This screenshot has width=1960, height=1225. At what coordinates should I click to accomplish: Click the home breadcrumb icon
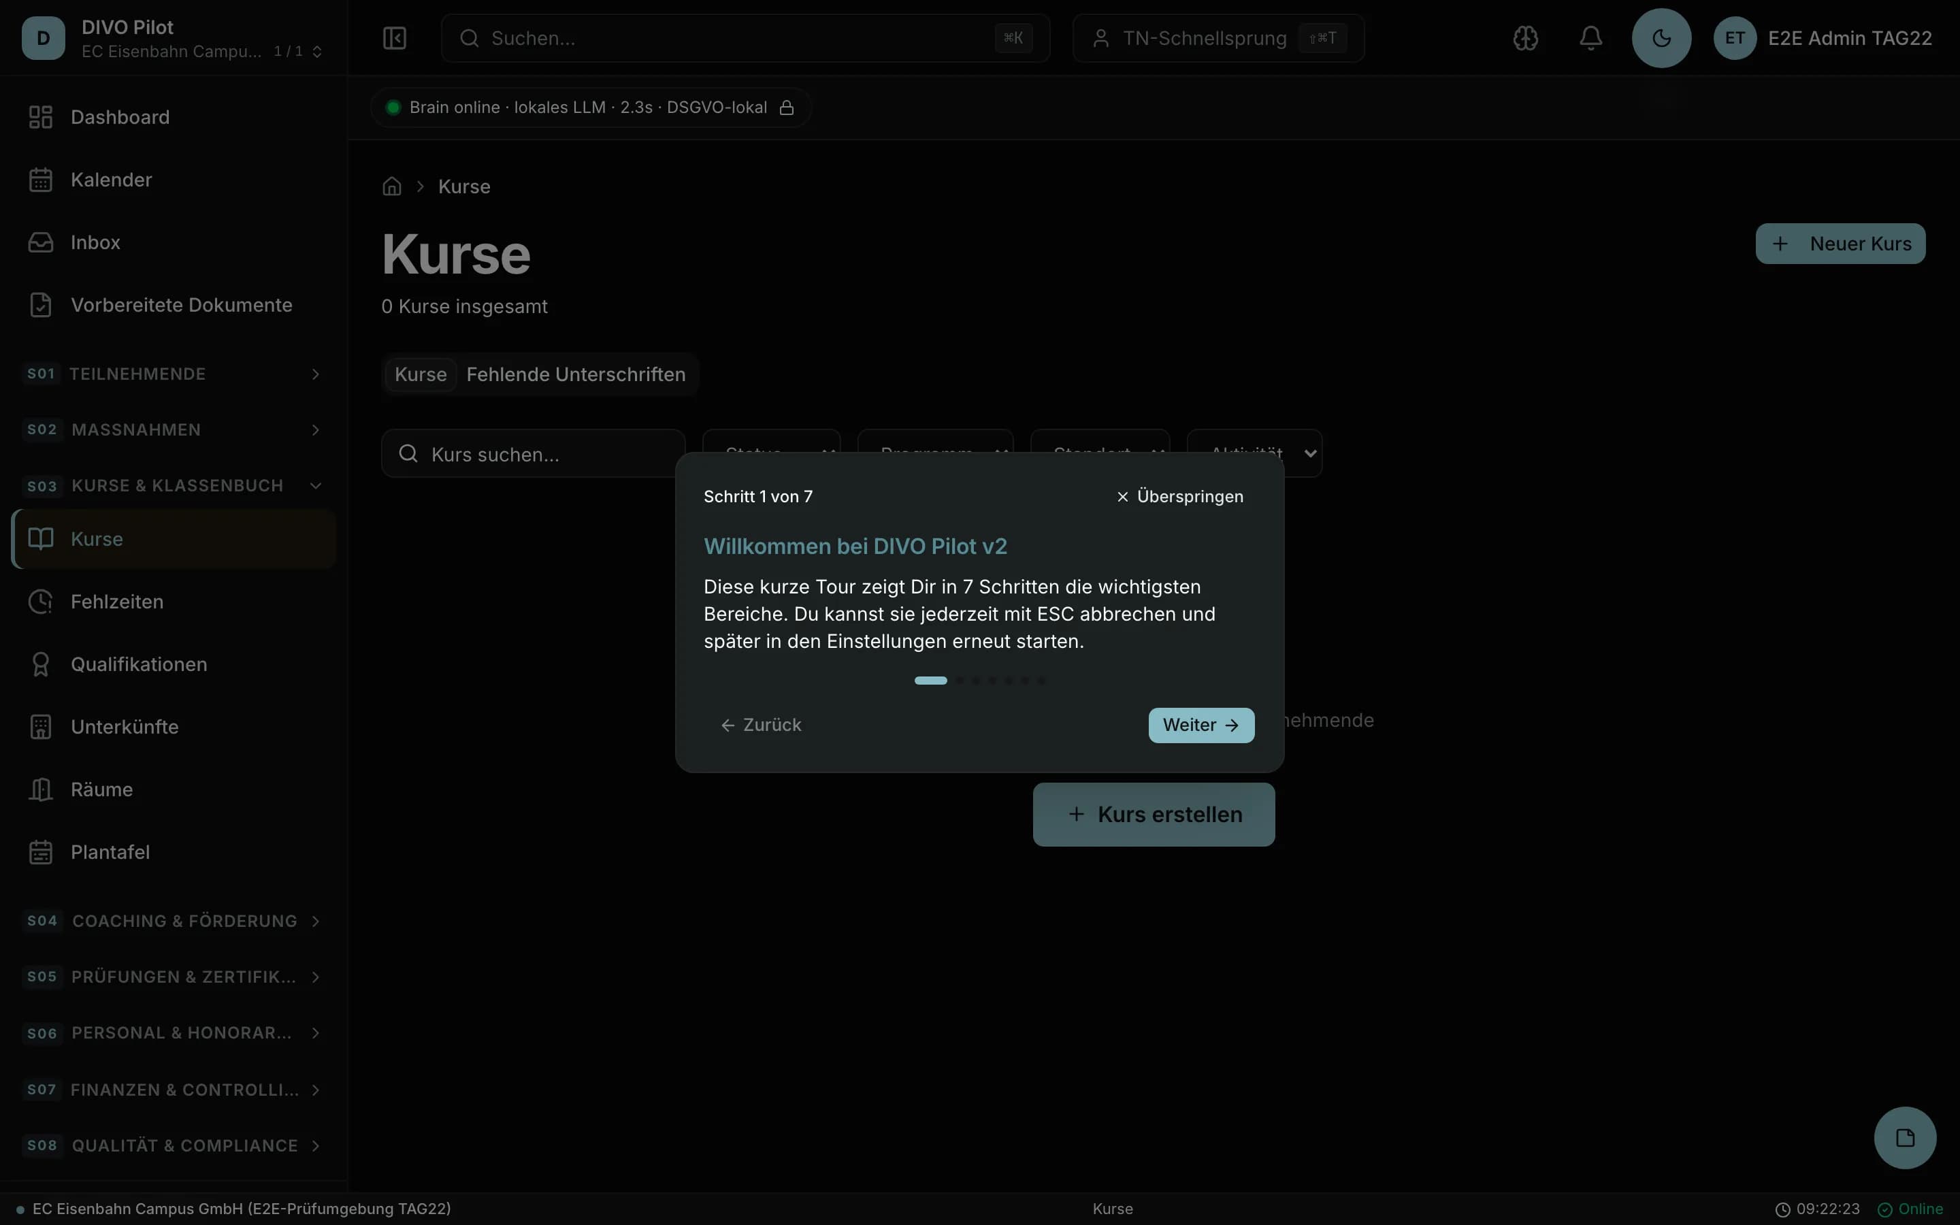click(x=392, y=186)
